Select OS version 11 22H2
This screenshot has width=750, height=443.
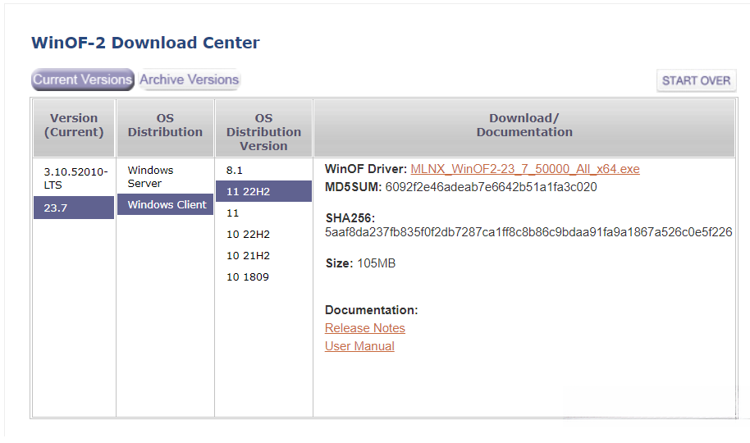263,191
